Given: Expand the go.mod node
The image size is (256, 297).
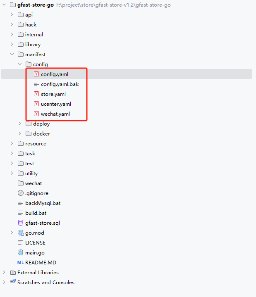Looking at the screenshot, I should (12, 233).
